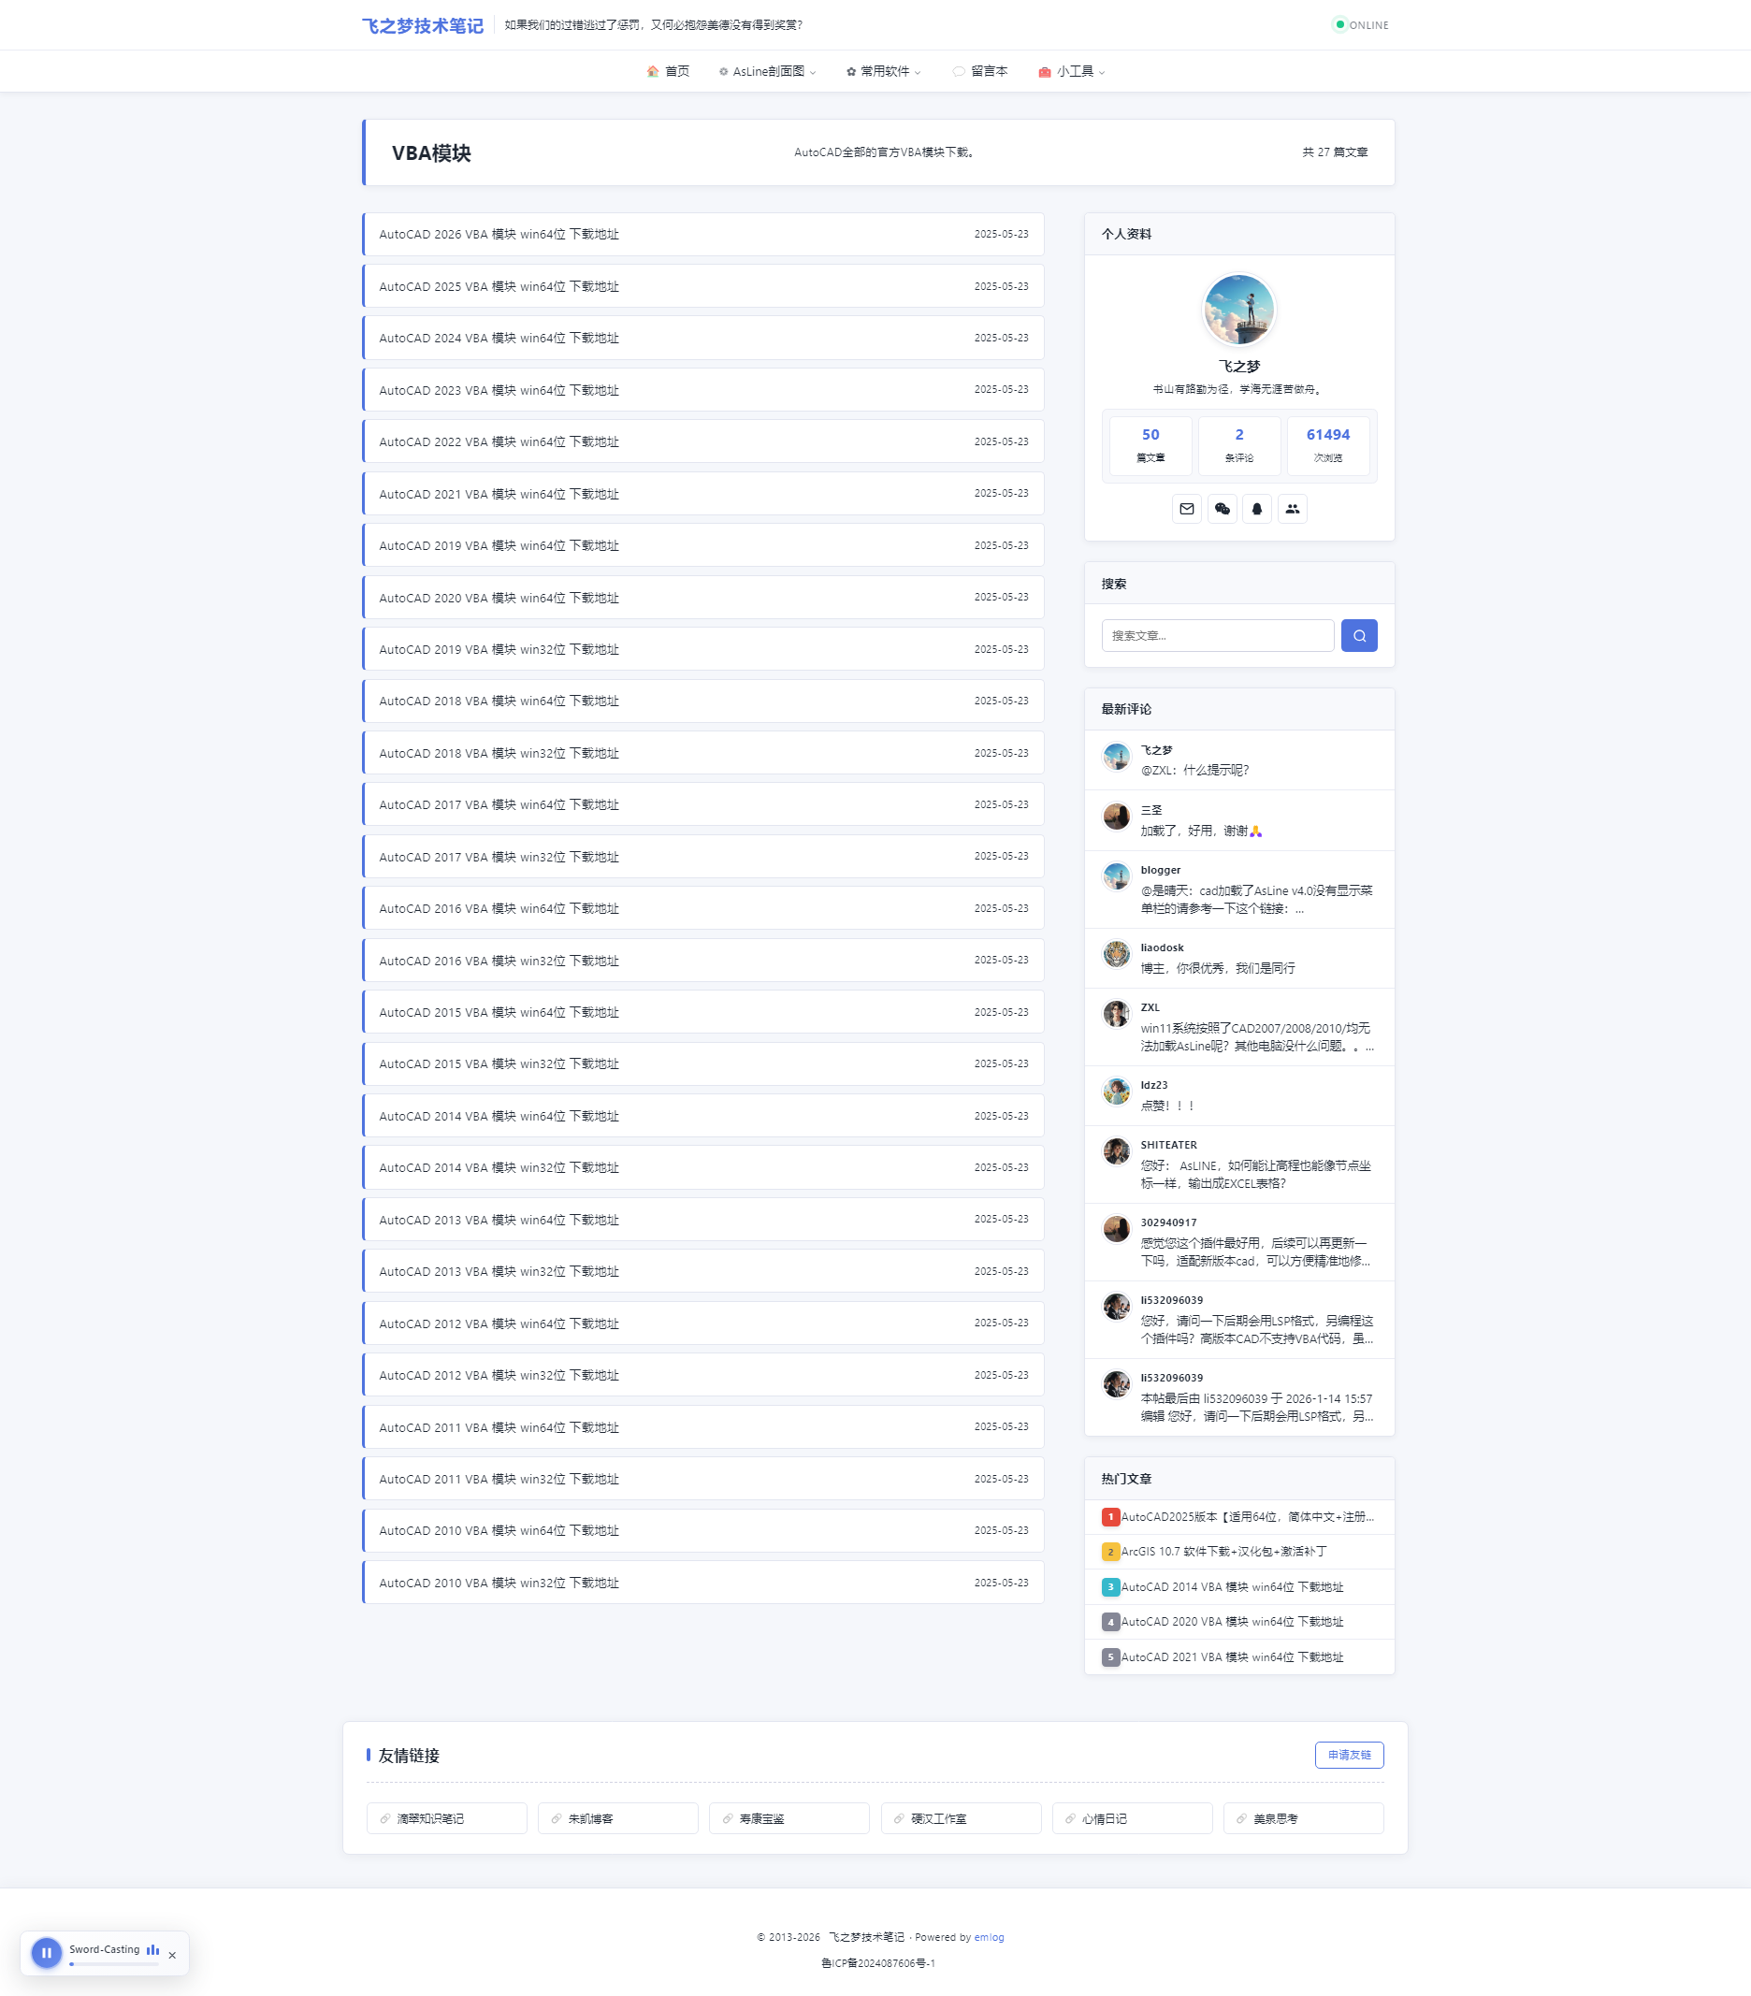Expand 小工具 menu dropdown

[x=1071, y=71]
